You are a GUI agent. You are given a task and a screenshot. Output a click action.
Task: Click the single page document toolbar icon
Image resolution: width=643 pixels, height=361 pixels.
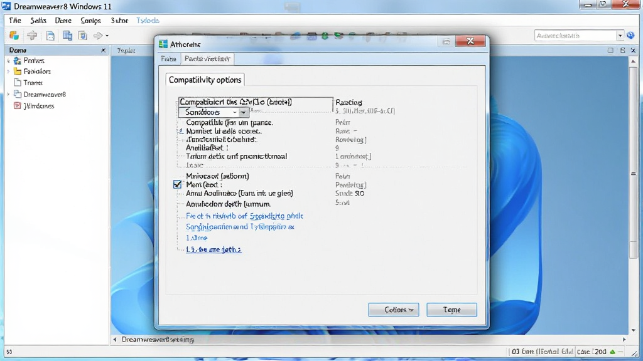(x=50, y=36)
